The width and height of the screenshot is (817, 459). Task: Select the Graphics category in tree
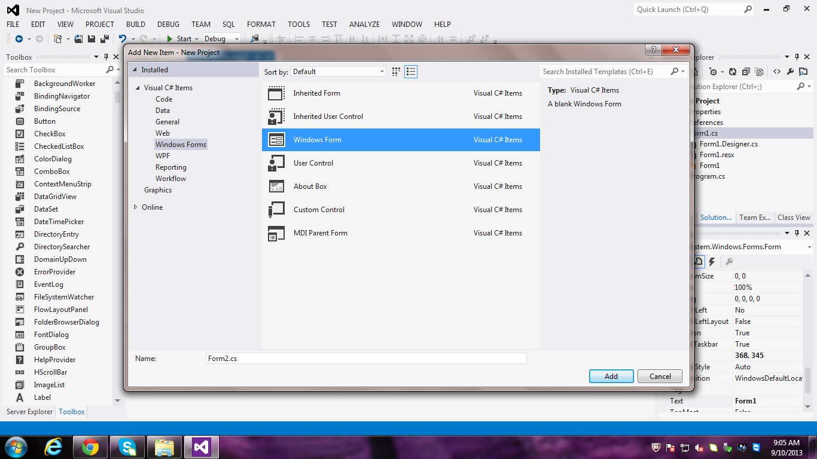tap(158, 190)
